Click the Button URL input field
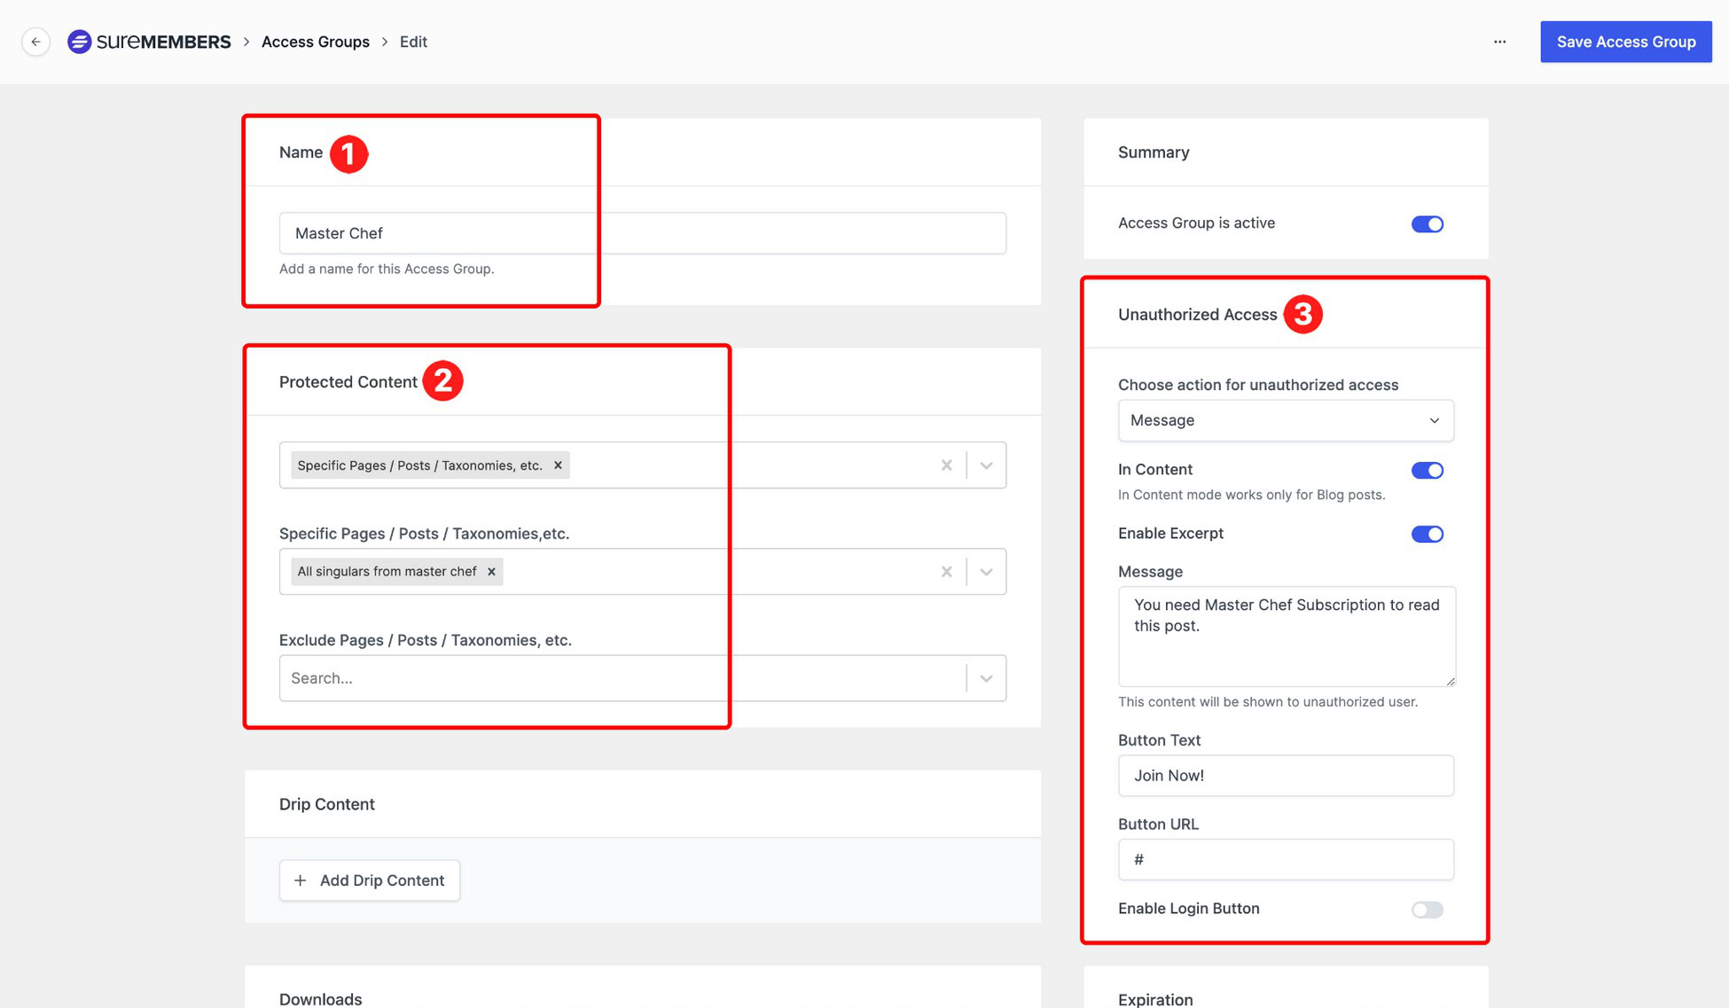This screenshot has width=1729, height=1008. [x=1285, y=859]
